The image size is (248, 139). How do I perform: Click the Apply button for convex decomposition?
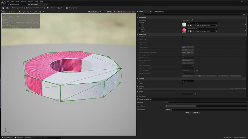[x=187, y=113]
